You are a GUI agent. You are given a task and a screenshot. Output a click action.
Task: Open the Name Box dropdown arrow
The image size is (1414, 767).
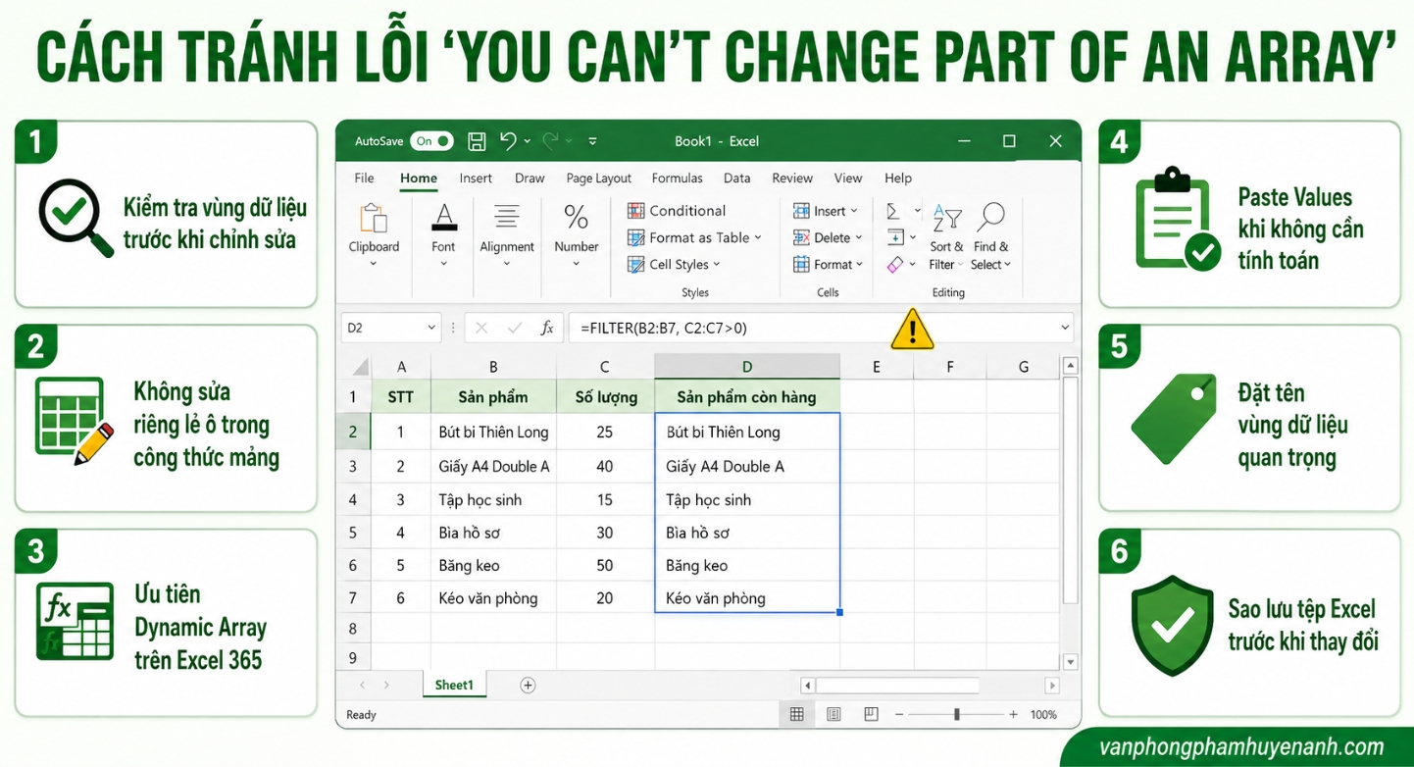pyautogui.click(x=431, y=328)
